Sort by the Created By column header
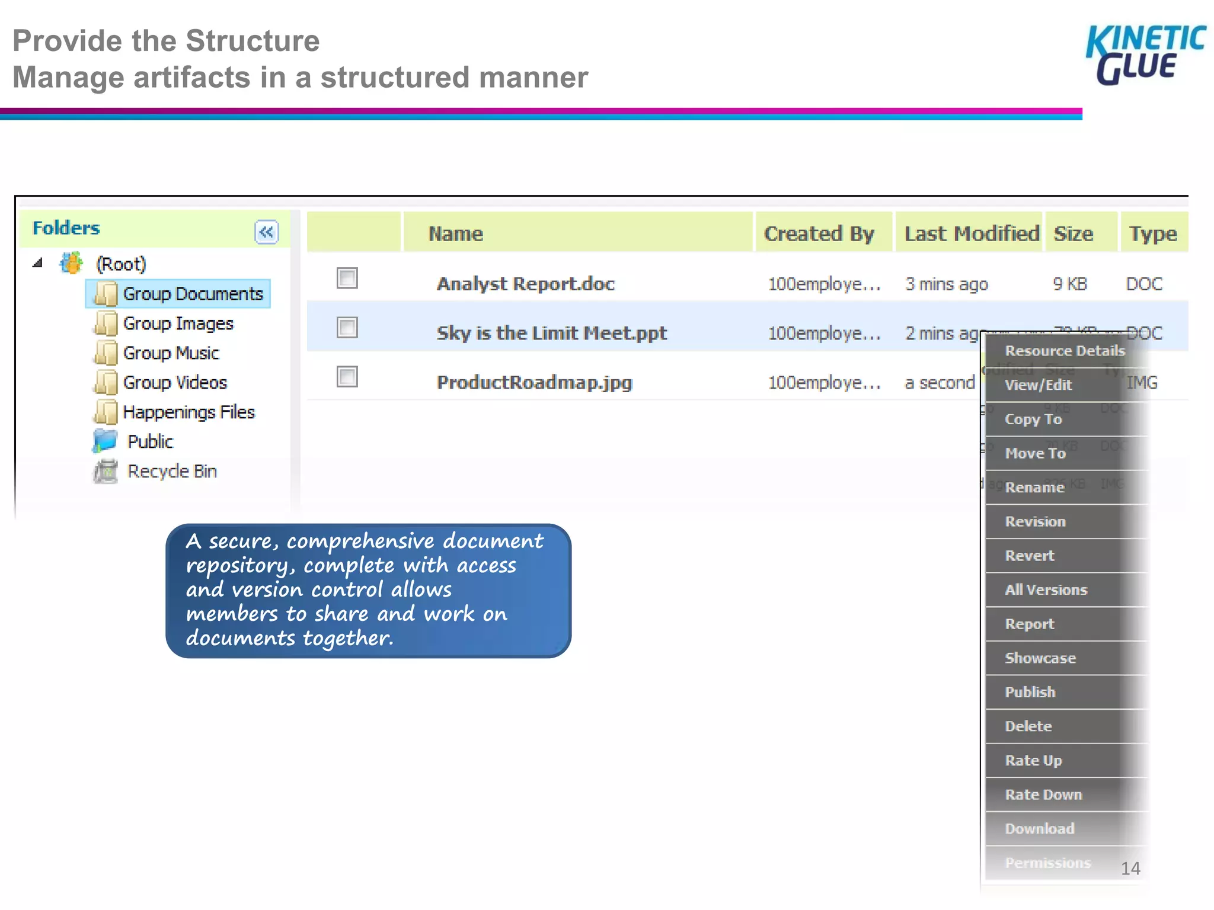Viewport: 1214px width, 910px height. click(823, 232)
